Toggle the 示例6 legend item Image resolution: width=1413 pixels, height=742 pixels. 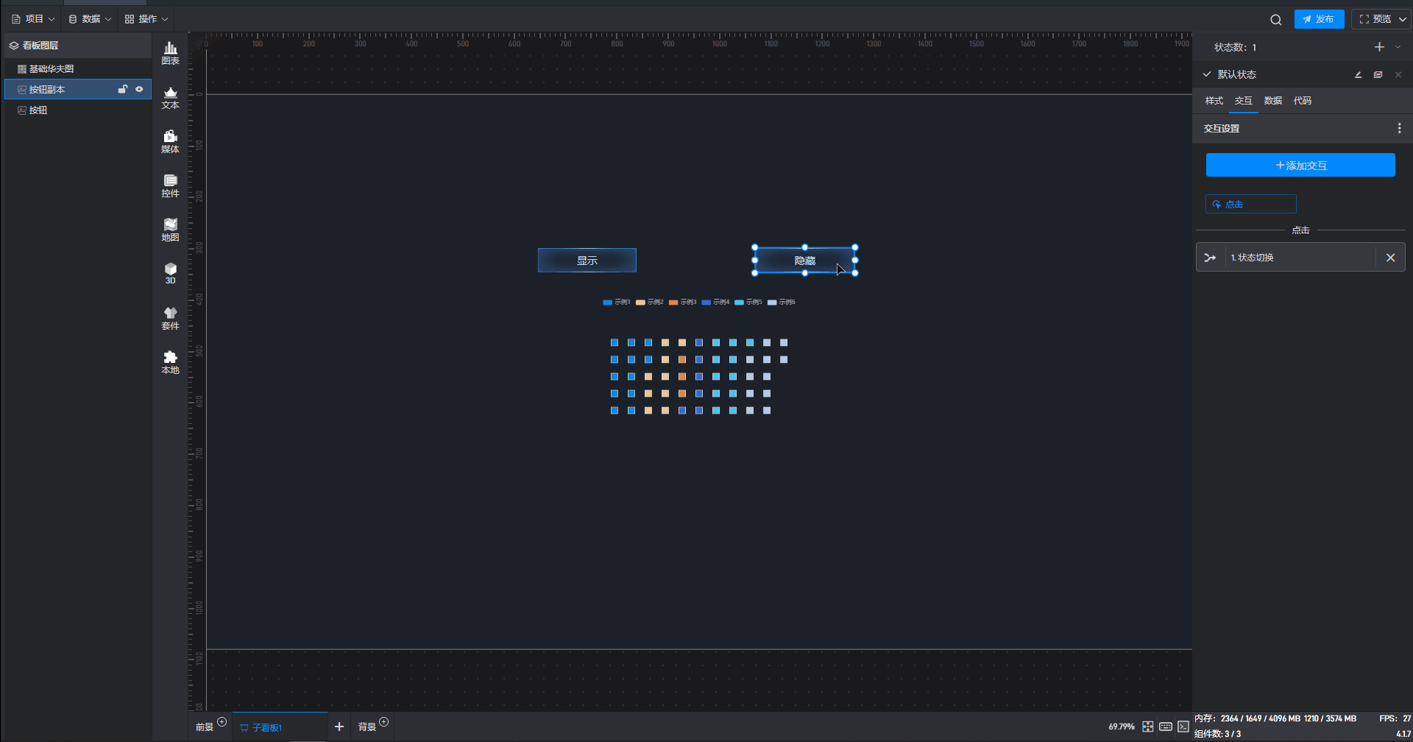[x=782, y=302]
